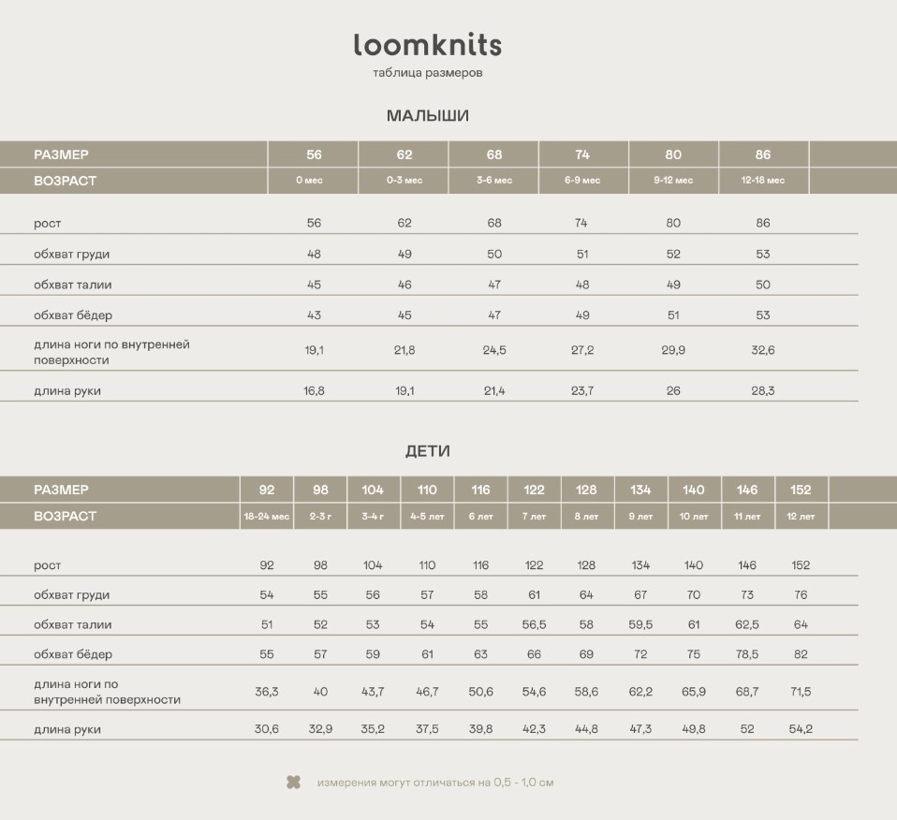The height and width of the screenshot is (820, 897).
Task: Click size 116 header in kids table
Action: (x=480, y=491)
